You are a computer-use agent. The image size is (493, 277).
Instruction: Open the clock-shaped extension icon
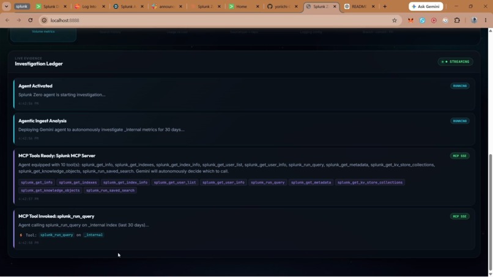pos(445,20)
